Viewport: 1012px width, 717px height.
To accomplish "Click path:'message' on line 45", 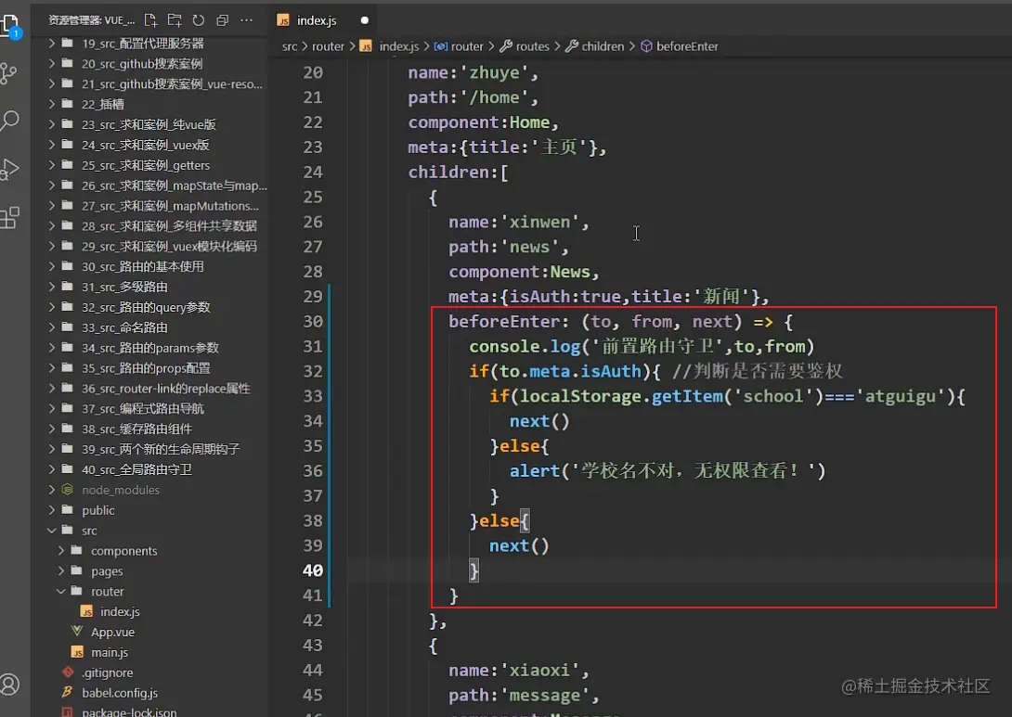I will 524,696.
